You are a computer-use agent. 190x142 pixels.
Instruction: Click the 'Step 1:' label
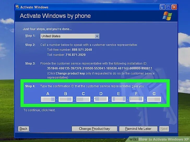(30, 36)
